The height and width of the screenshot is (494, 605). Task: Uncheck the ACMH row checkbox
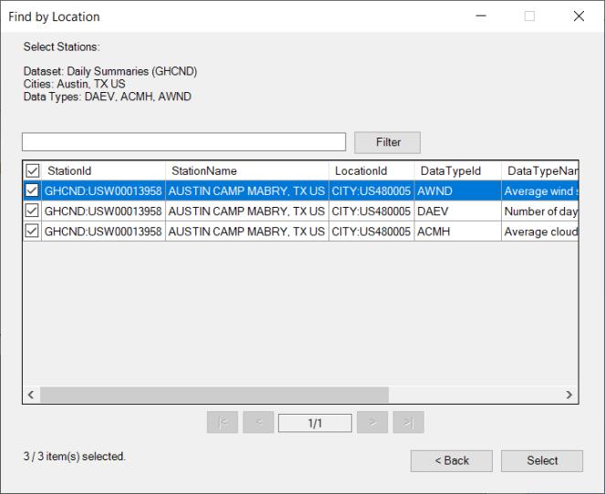pyautogui.click(x=33, y=232)
